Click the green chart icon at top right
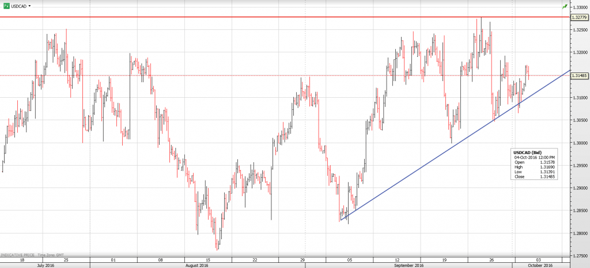Screen dimensions: 590x268 pos(564,6)
